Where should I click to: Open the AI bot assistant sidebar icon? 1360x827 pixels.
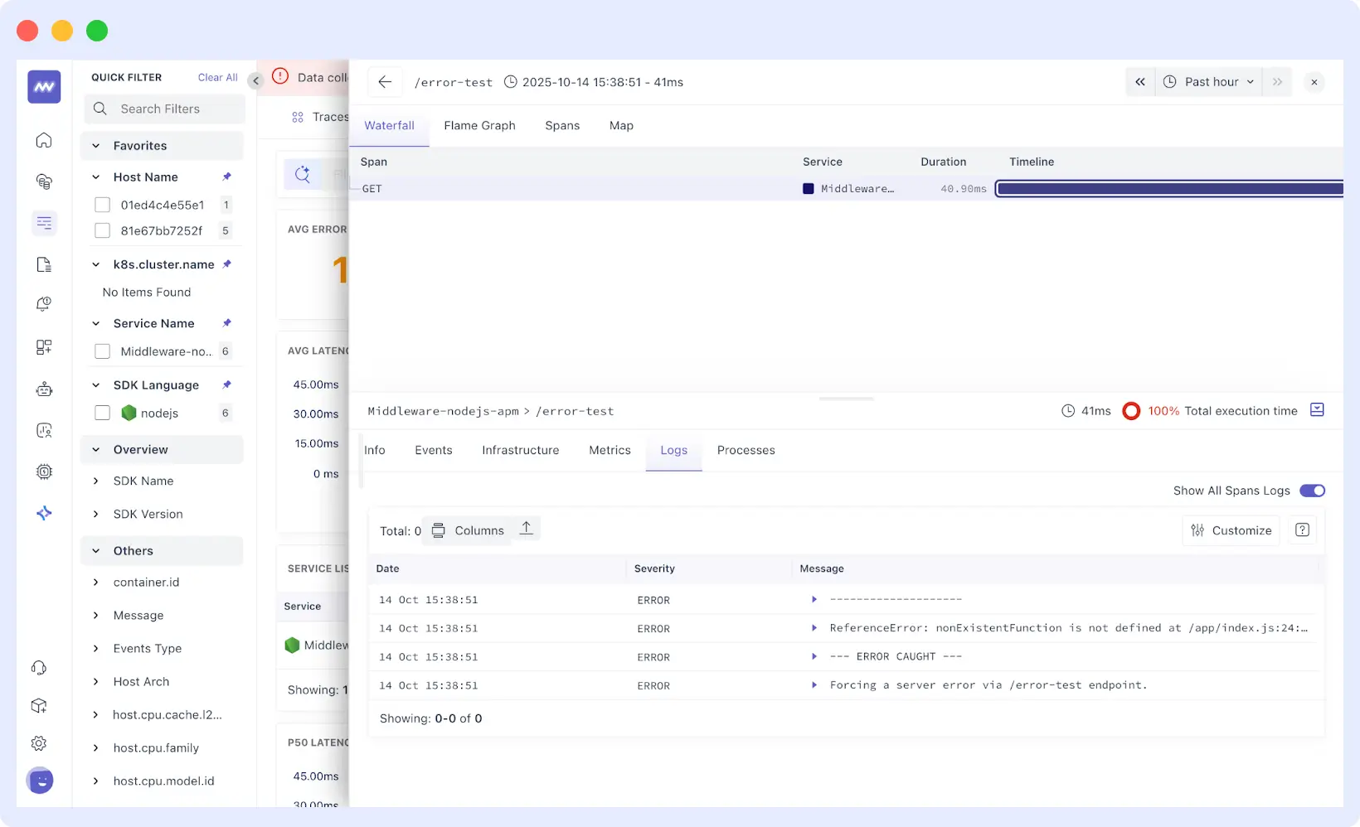coord(43,389)
